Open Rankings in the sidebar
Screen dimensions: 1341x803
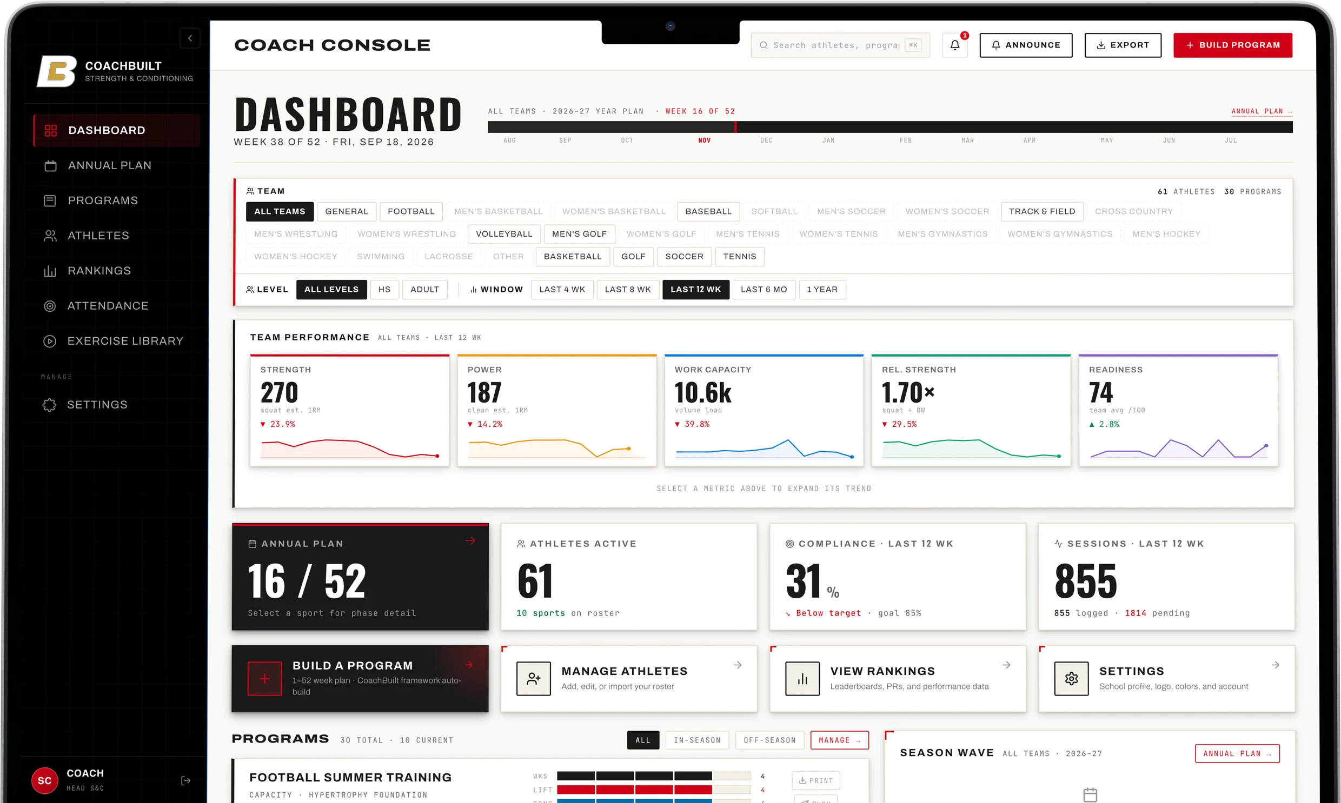(116, 271)
